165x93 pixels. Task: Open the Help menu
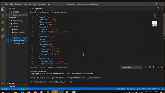48,4
